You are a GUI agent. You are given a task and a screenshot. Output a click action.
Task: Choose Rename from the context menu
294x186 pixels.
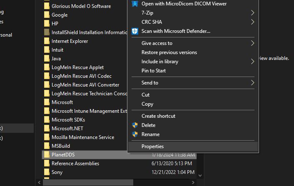click(193, 134)
